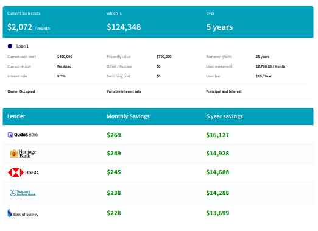This screenshot has height=231, width=318.
Task: Click the blue Loan 1 dot
Action: click(10, 46)
